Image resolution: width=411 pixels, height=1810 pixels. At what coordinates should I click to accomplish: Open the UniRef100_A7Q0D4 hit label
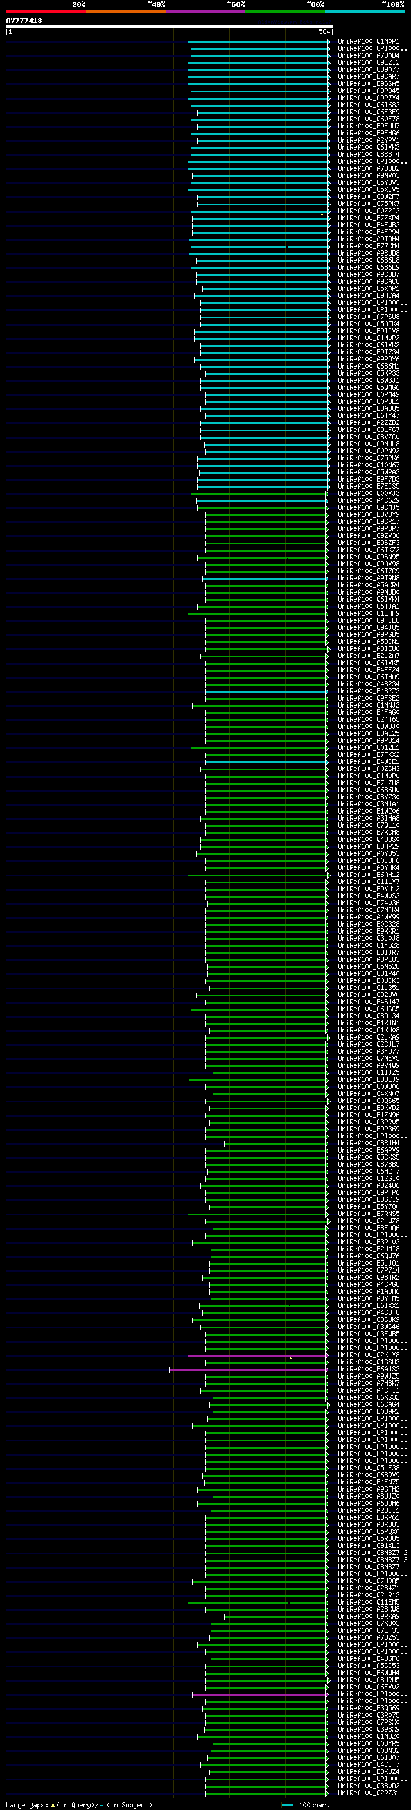point(369,55)
